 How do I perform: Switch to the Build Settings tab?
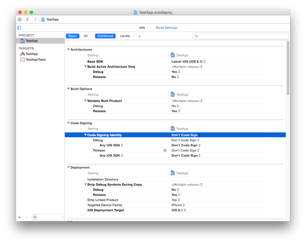click(166, 27)
